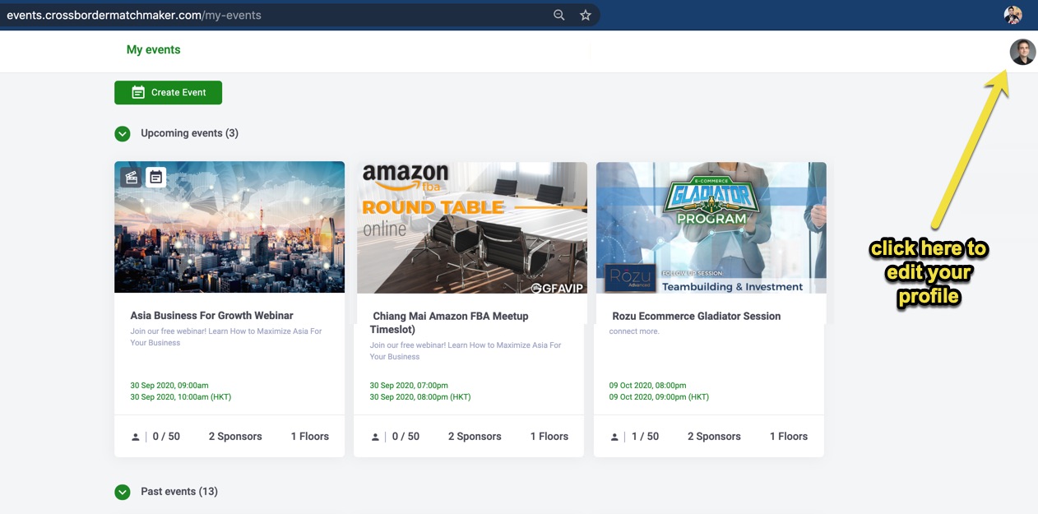Open the Gladiator Program event thumbnail
1038x514 pixels.
tap(711, 228)
